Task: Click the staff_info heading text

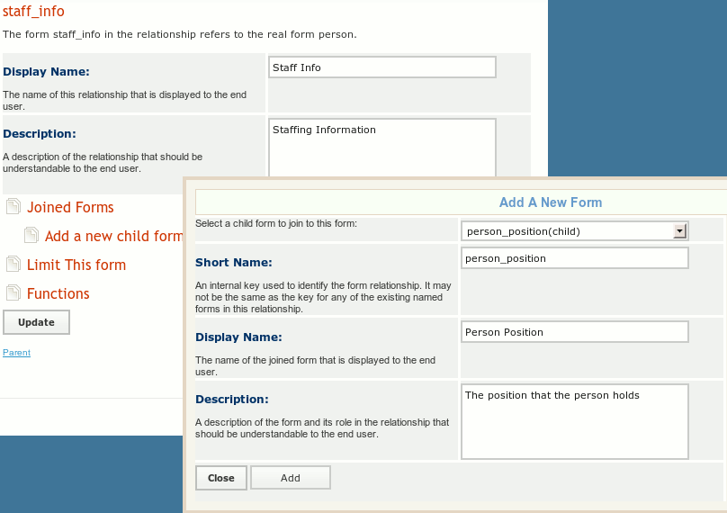Action: coord(33,11)
